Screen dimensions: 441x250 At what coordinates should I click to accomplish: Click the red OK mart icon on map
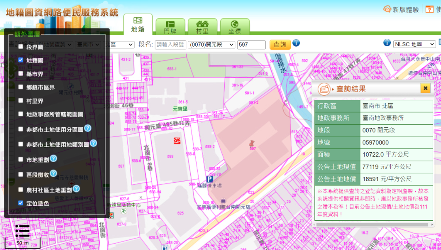177,140
